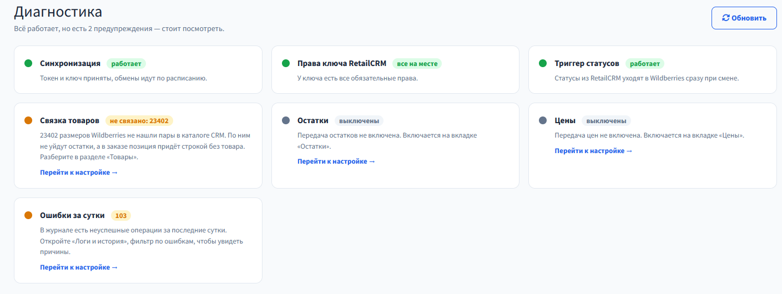782x294 pixels.
Task: Click the «выключены» badge next to Остатки
Action: [x=359, y=120]
